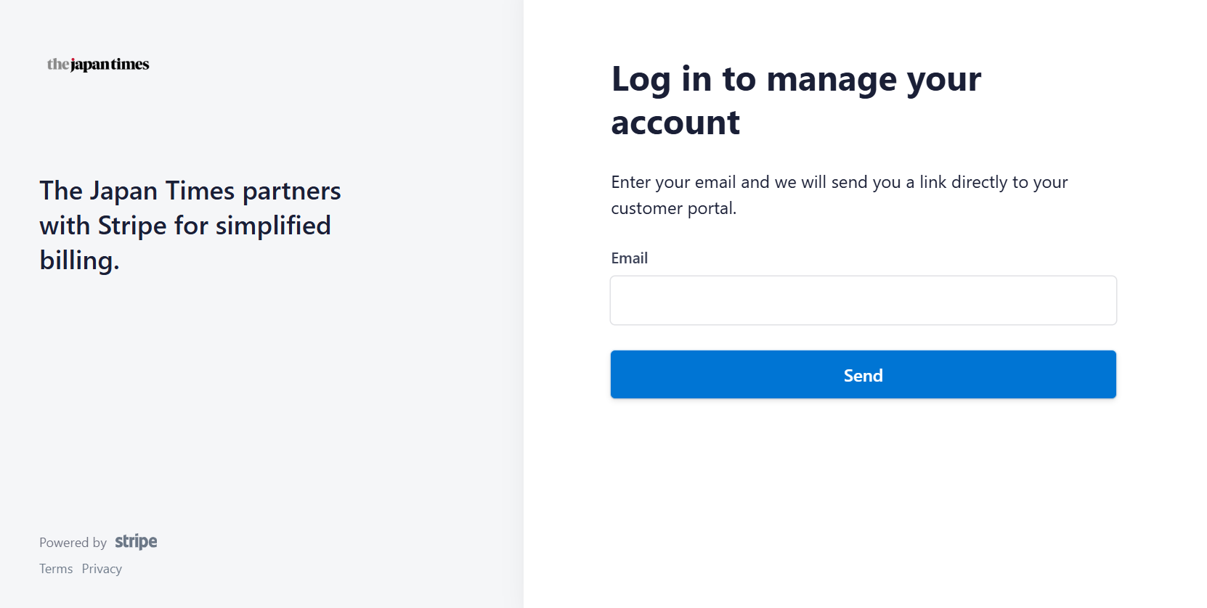The width and height of the screenshot is (1207, 608).
Task: Click the 'Enter your email' instruction line
Action: pyautogui.click(x=839, y=182)
